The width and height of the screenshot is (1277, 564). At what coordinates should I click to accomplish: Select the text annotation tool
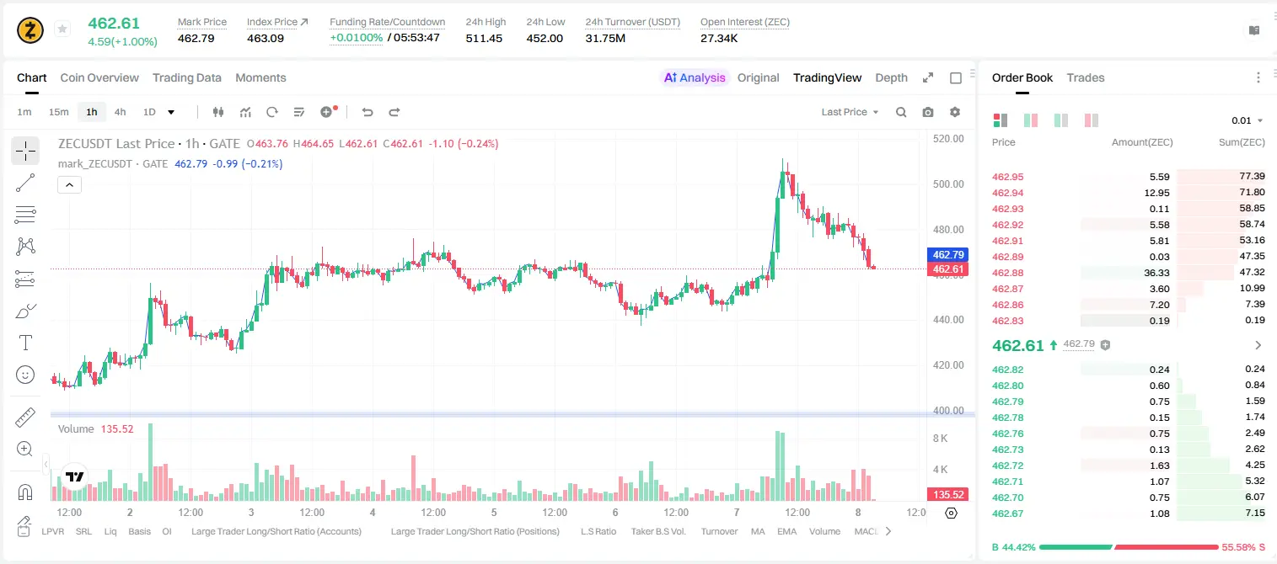point(25,343)
